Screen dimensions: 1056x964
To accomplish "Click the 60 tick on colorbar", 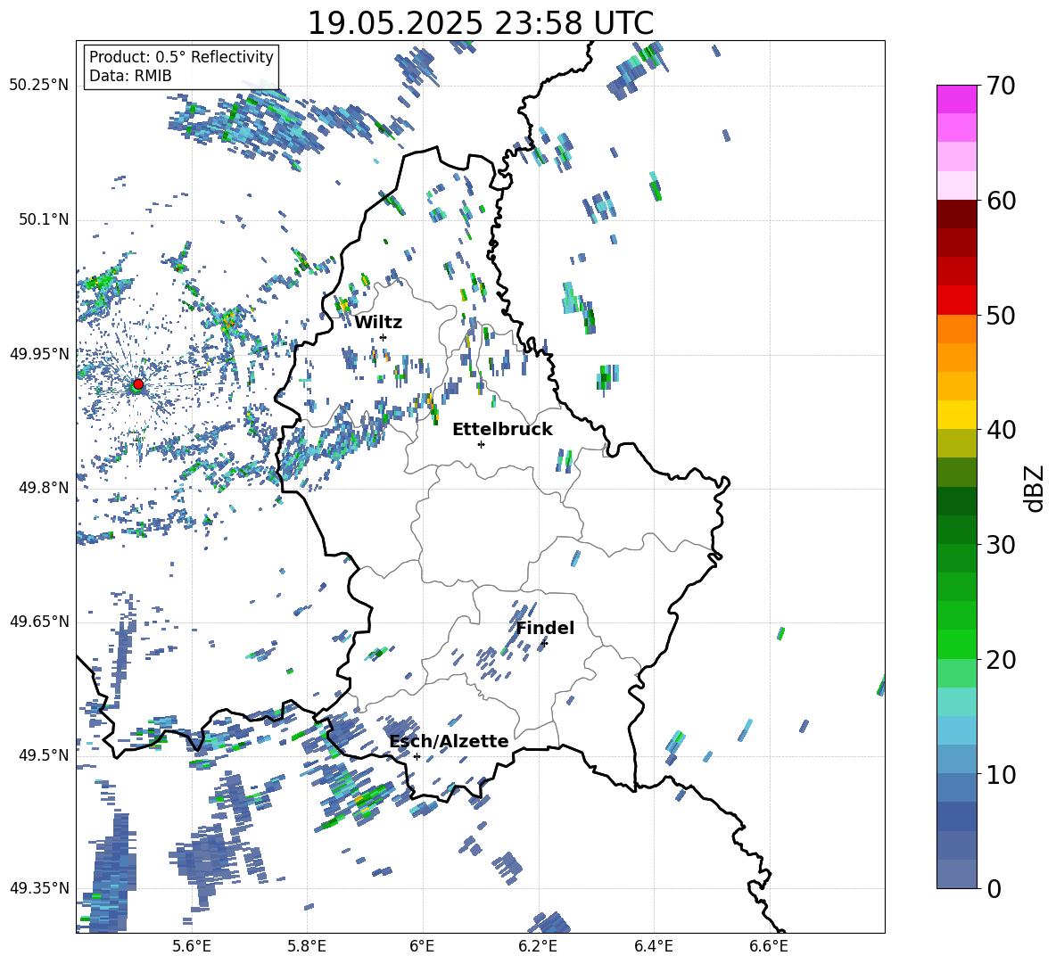I will pos(1001,201).
